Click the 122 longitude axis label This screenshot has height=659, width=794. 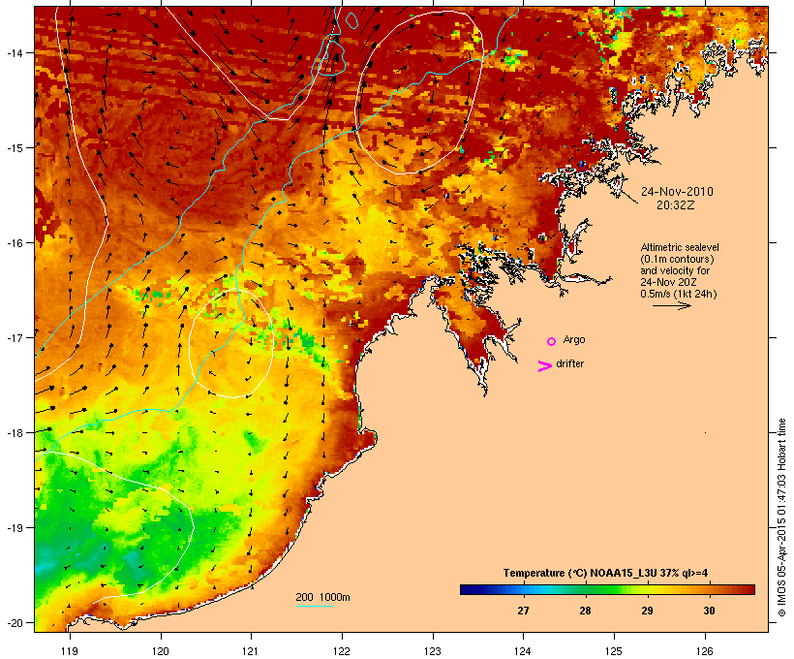click(342, 651)
